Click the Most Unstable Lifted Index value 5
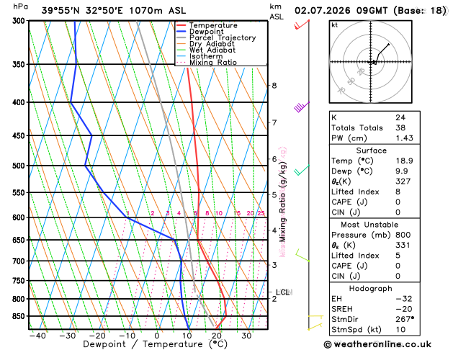 click(398, 256)
